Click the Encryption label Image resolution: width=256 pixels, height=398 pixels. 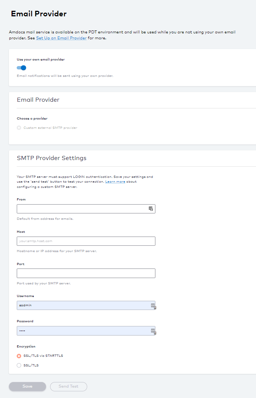(26, 346)
